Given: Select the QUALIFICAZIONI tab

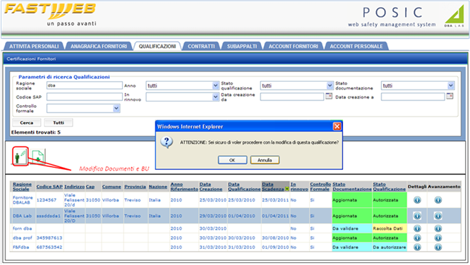Looking at the screenshot, I should coord(157,46).
